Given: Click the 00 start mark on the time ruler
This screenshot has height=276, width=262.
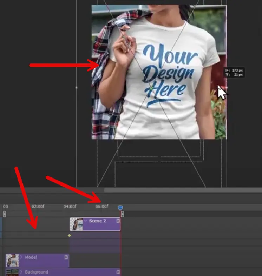Looking at the screenshot, I should [x=6, y=206].
